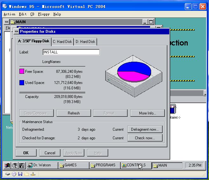
Task: Click the floppy disk status icon
Action: click(x=20, y=174)
